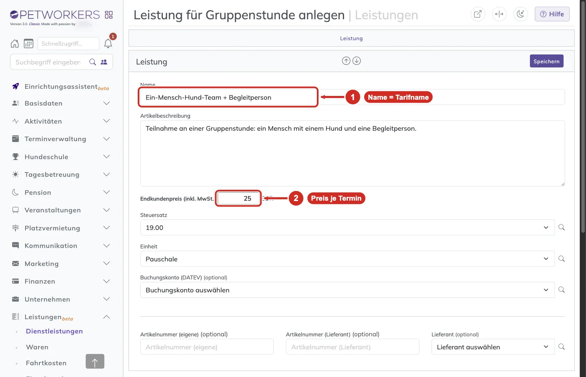
Task: Click the Speichern button
Action: point(547,61)
